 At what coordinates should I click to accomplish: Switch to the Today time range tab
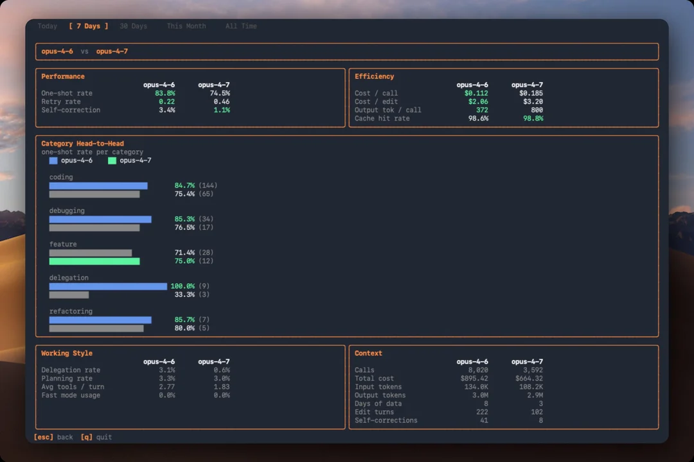[48, 26]
